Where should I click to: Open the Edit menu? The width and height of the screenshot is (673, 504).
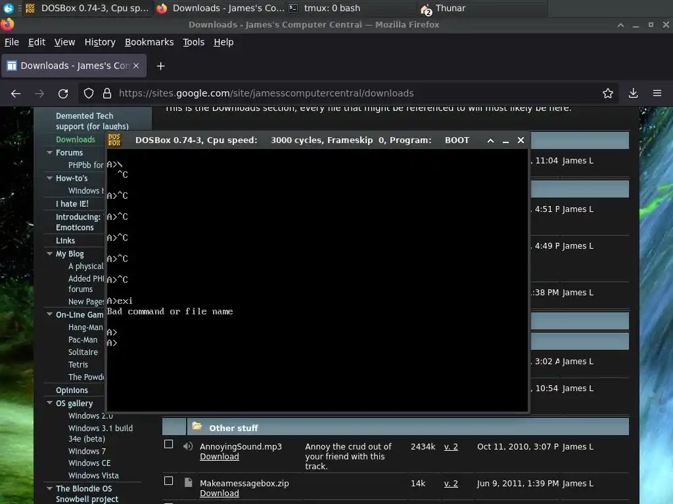[x=37, y=42]
